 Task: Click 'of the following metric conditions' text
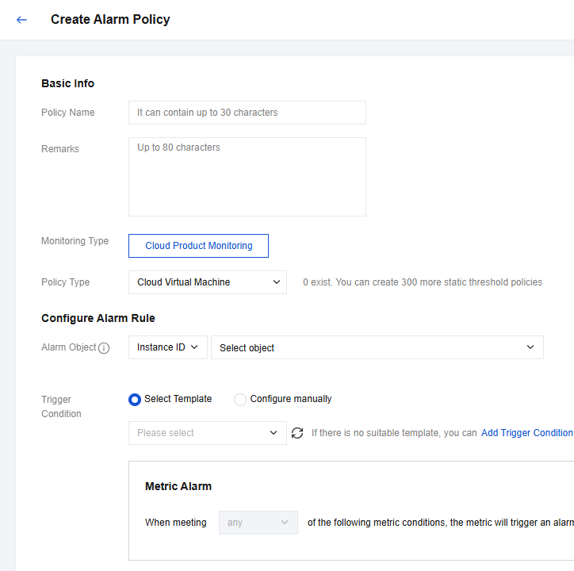click(441, 523)
